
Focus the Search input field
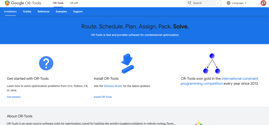204,3
